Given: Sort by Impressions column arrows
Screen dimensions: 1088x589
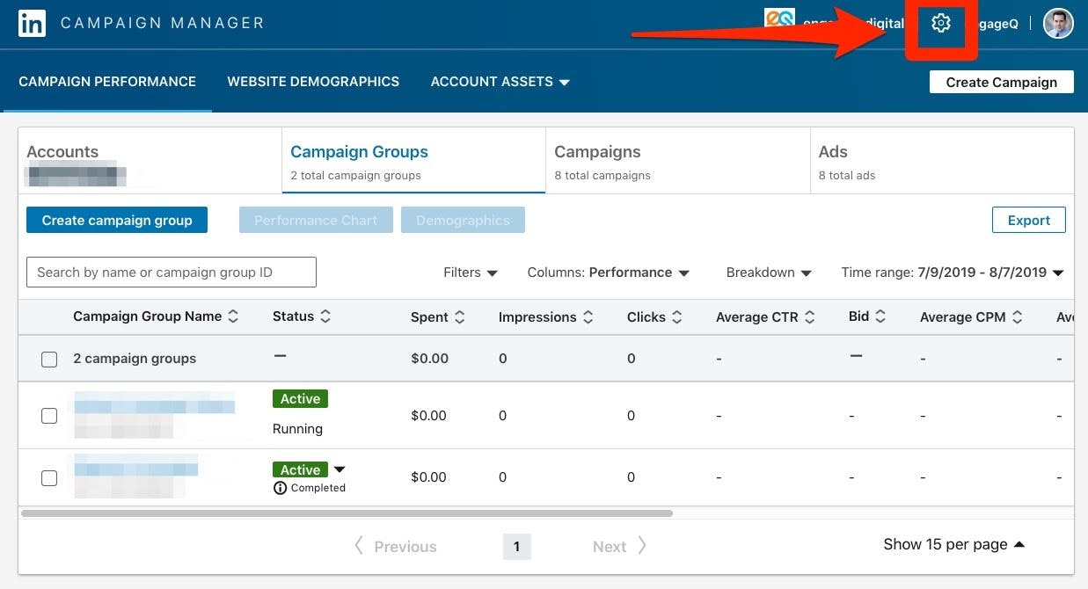Looking at the screenshot, I should pyautogui.click(x=588, y=316).
